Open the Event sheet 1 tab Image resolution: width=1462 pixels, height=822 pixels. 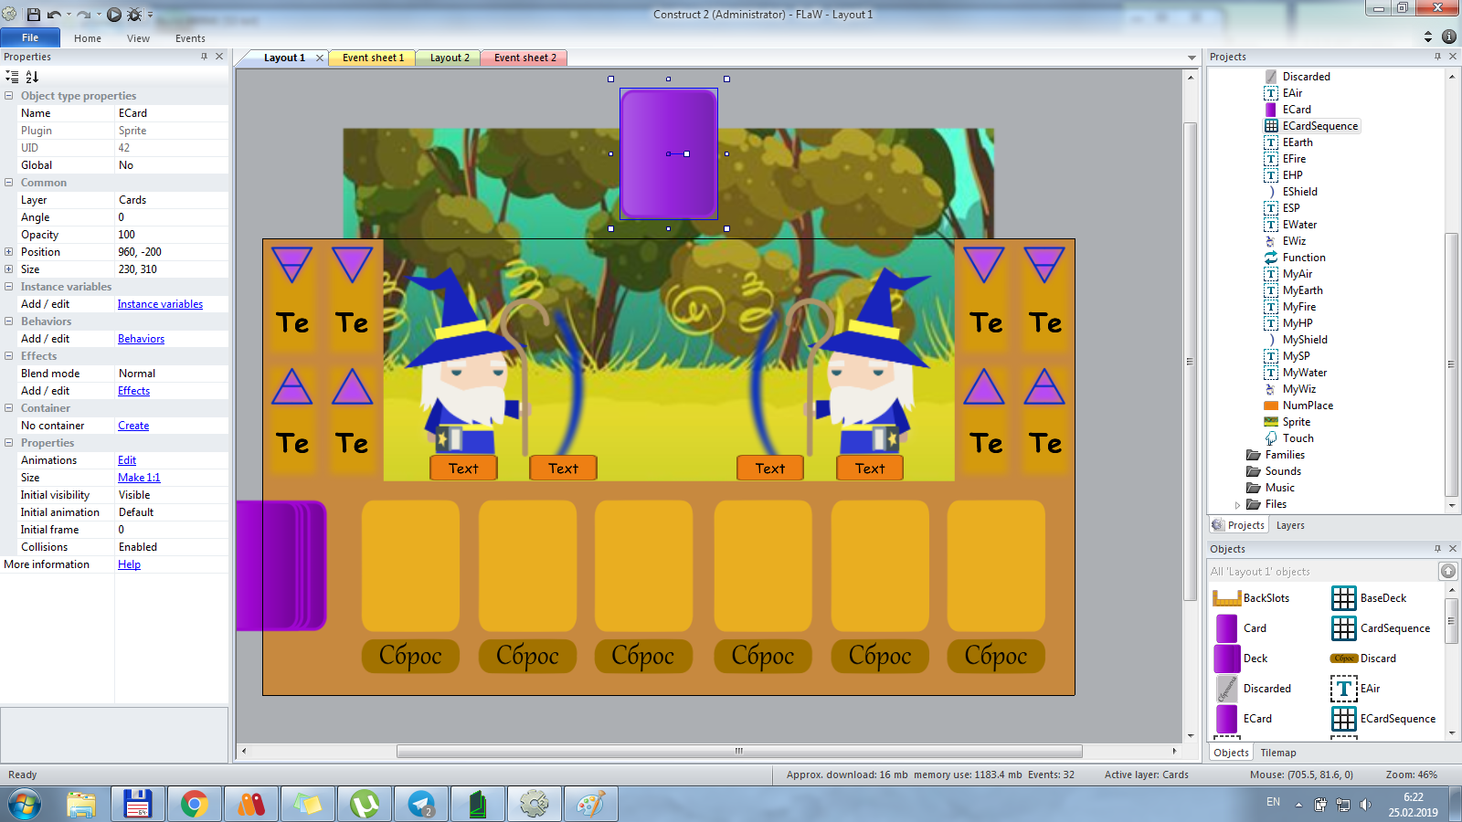pos(372,58)
